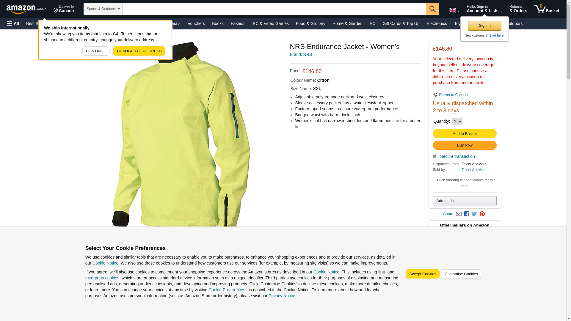Select Books in navigation bar
Screen dimensions: 571x321
(x=218, y=23)
